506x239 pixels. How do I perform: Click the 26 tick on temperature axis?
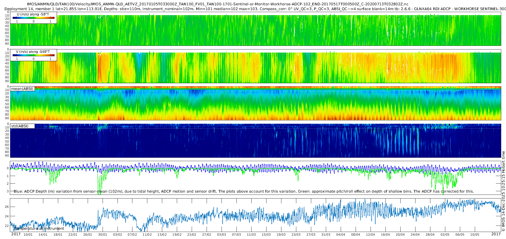pos(7,207)
